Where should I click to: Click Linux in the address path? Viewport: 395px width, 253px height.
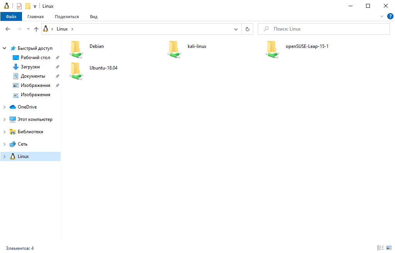coord(62,29)
